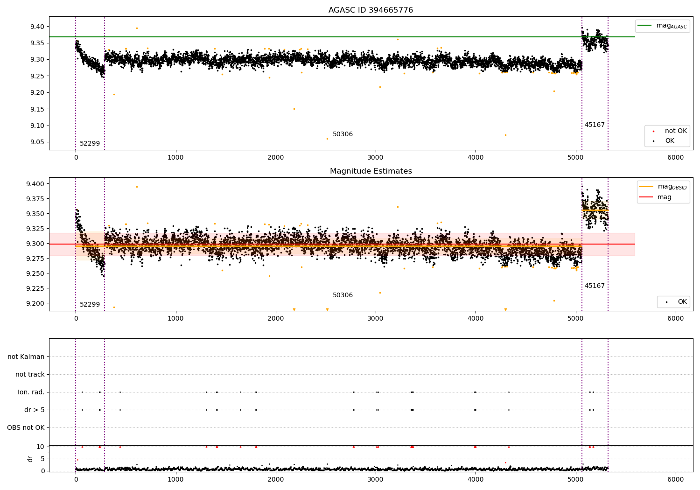Click the 9.25 y-axis tick in top plot
The height and width of the screenshot is (490, 700).
coord(37,76)
